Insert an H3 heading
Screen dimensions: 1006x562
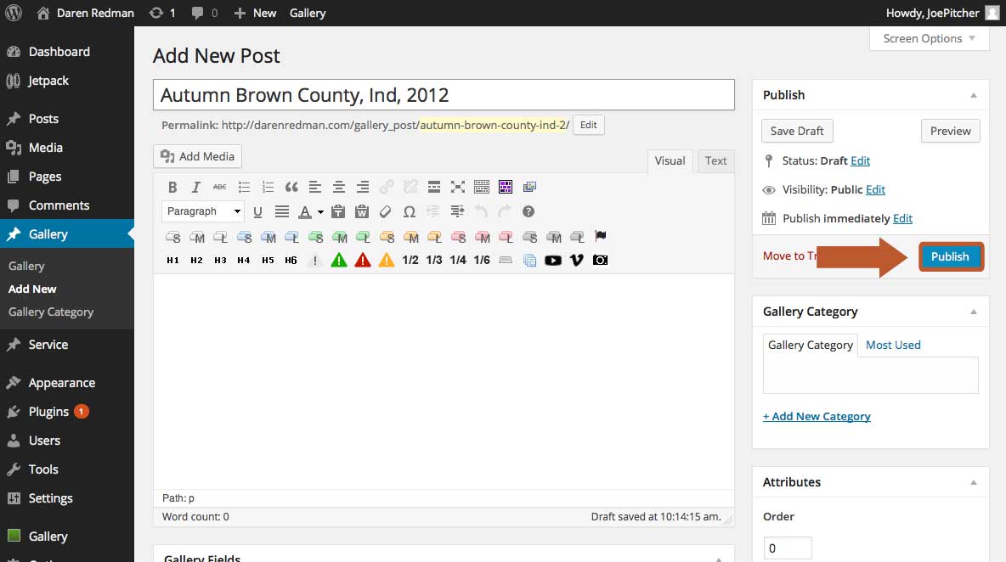220,260
